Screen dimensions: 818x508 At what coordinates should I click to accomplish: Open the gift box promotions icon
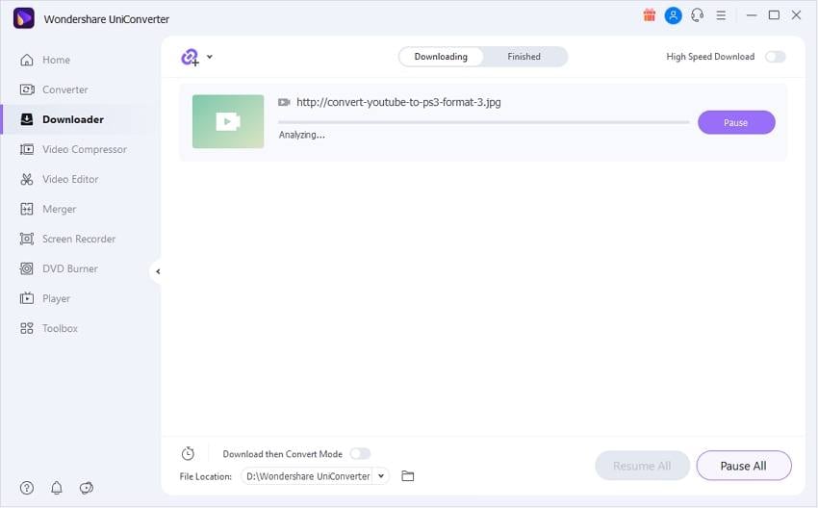(x=649, y=15)
